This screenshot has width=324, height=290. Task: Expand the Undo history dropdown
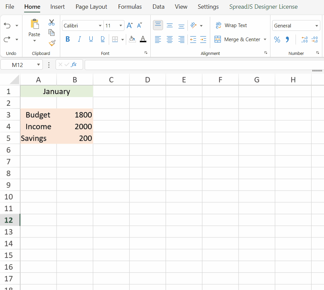click(x=17, y=26)
